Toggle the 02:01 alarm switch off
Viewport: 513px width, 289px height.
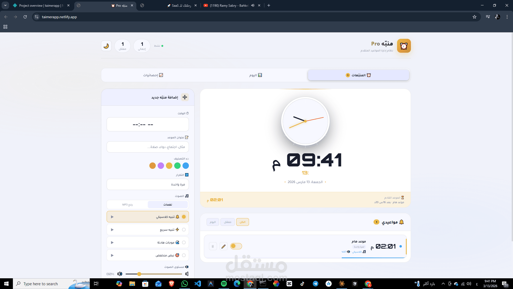[236, 246]
